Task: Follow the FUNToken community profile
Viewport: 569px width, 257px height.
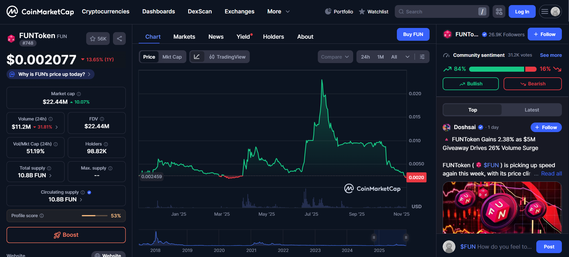Action: (x=545, y=34)
